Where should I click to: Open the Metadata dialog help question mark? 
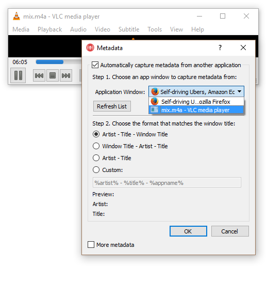point(220,48)
